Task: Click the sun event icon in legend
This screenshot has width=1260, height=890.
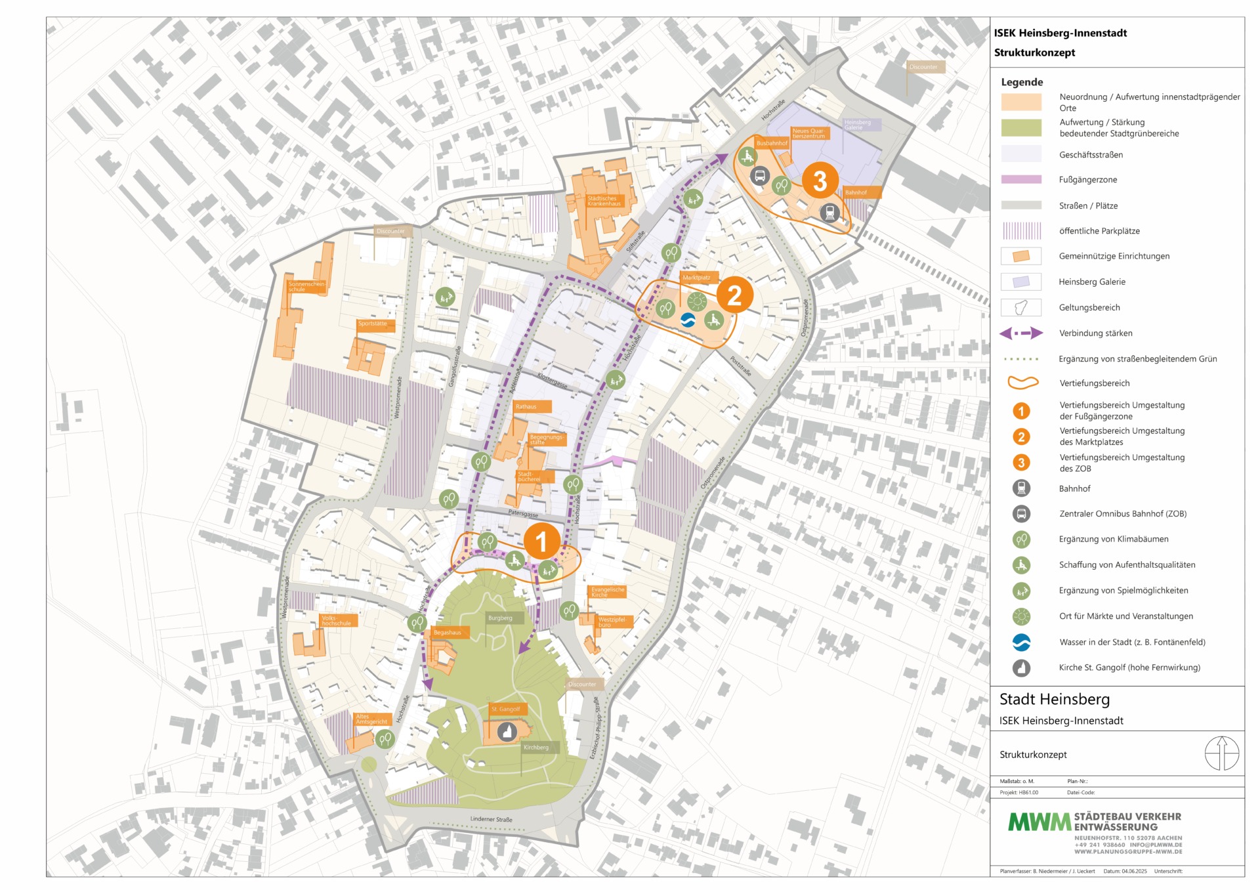Action: (x=1021, y=616)
